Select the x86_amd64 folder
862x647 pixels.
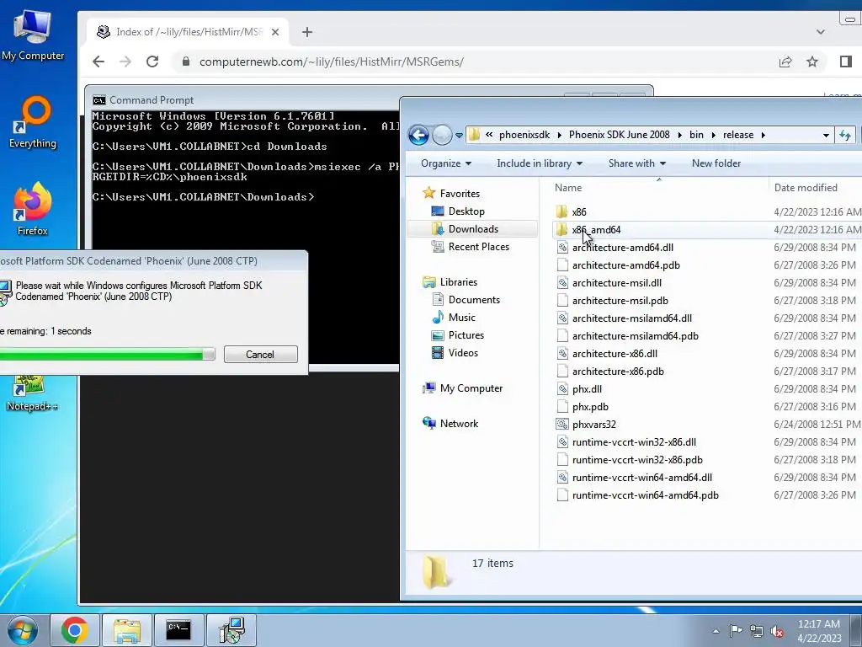(596, 230)
